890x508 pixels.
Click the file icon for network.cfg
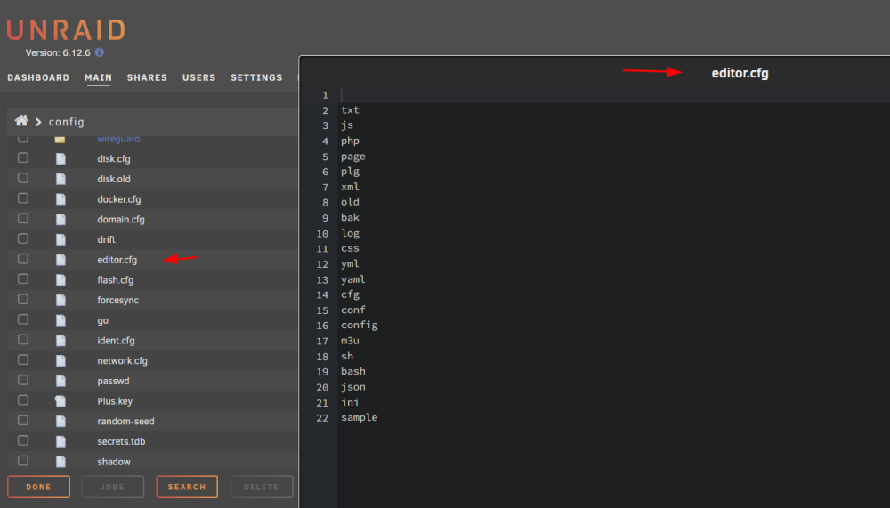pyautogui.click(x=61, y=360)
